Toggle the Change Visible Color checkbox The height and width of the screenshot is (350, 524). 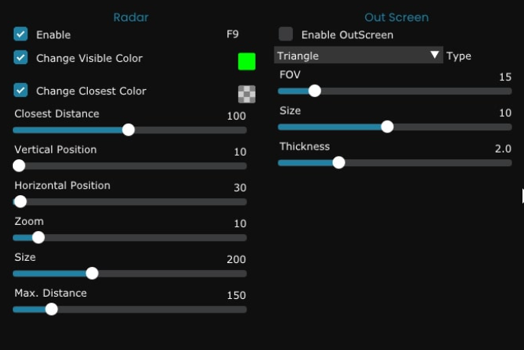click(21, 58)
